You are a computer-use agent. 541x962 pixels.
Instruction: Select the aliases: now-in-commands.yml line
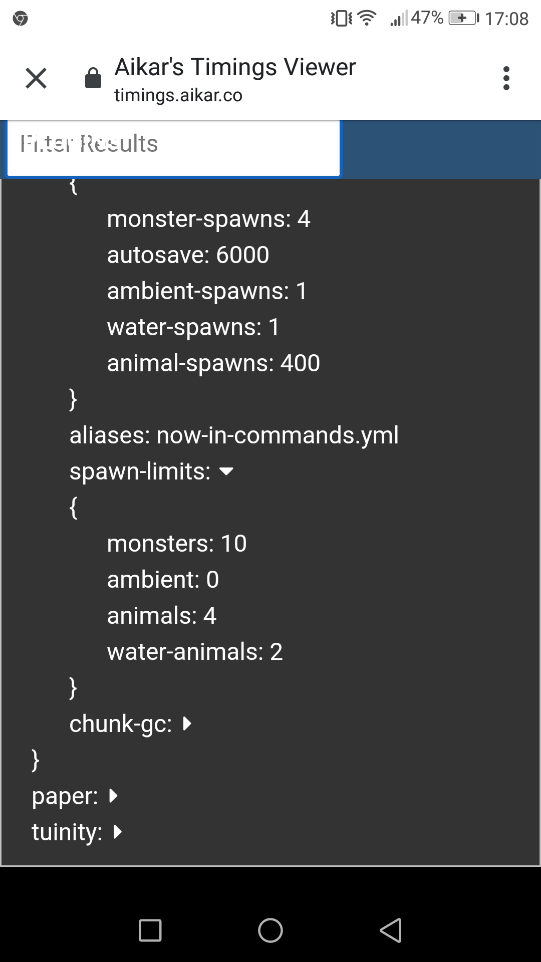[x=234, y=435]
